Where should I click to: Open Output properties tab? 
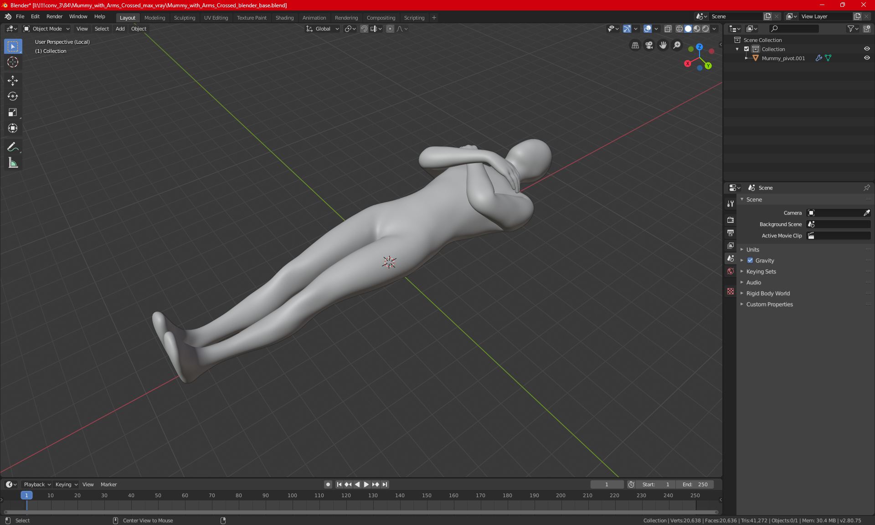pyautogui.click(x=731, y=233)
